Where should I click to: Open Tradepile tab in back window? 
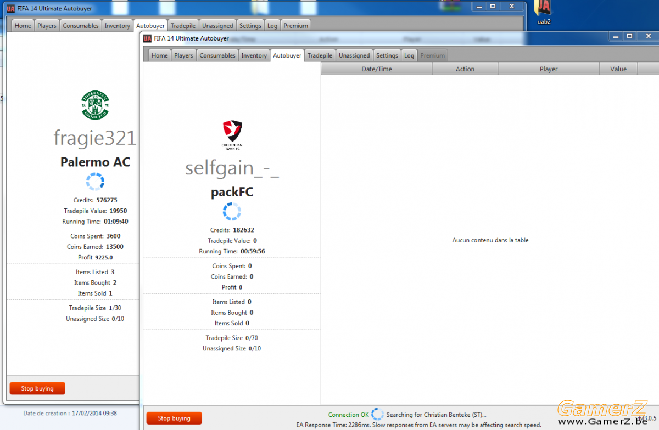(x=183, y=25)
